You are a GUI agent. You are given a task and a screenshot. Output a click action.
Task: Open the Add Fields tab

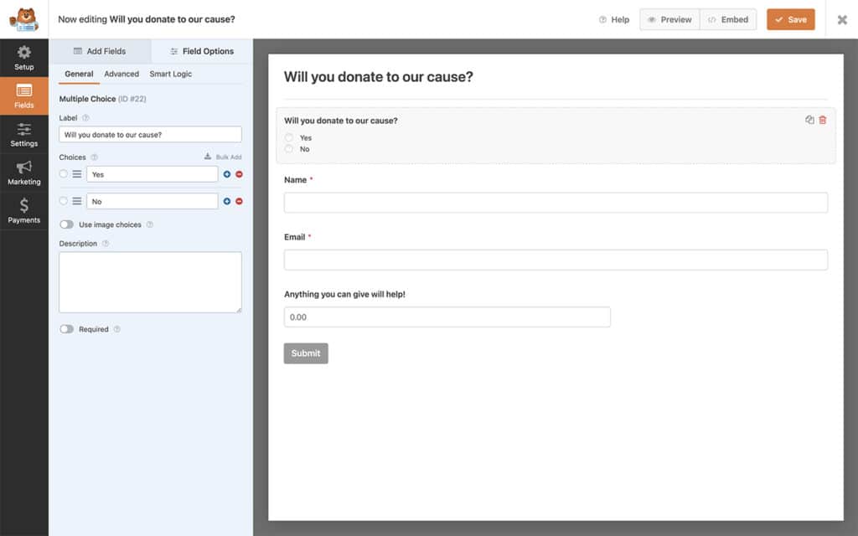(101, 51)
